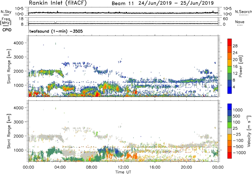The height and width of the screenshot is (174, 252).
Task: Click the '04:00' time tick label
Action: (60, 167)
